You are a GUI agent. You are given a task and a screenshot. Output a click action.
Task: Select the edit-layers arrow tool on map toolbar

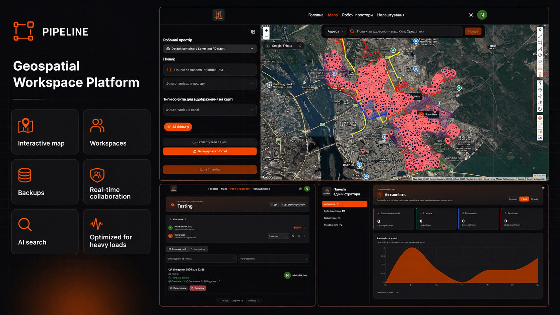click(x=540, y=83)
